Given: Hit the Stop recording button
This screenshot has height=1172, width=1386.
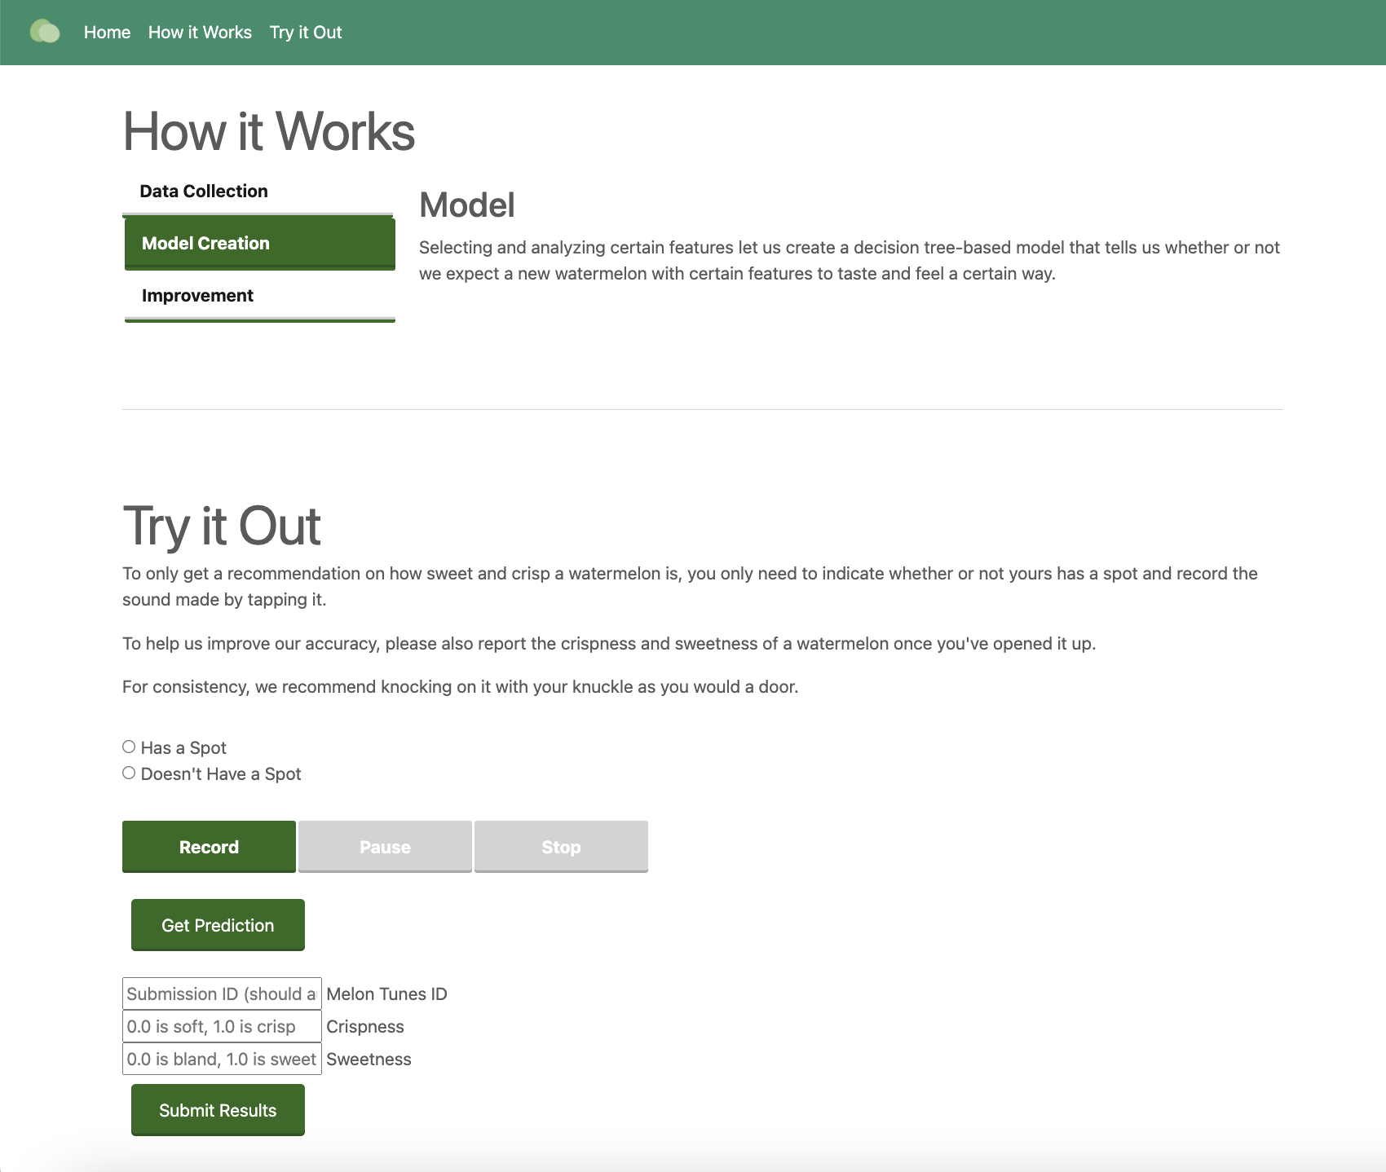Looking at the screenshot, I should (561, 846).
